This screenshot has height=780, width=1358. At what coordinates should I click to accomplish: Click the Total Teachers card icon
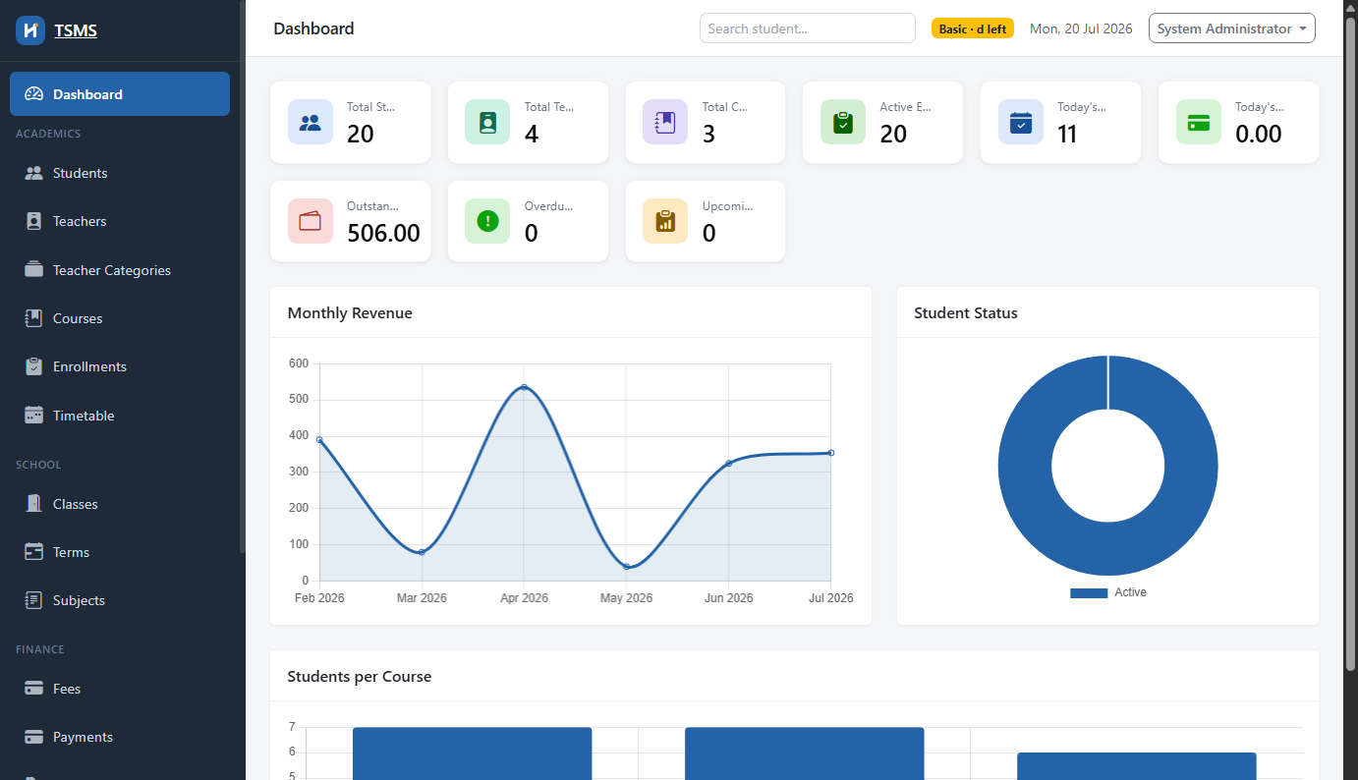pyautogui.click(x=487, y=122)
